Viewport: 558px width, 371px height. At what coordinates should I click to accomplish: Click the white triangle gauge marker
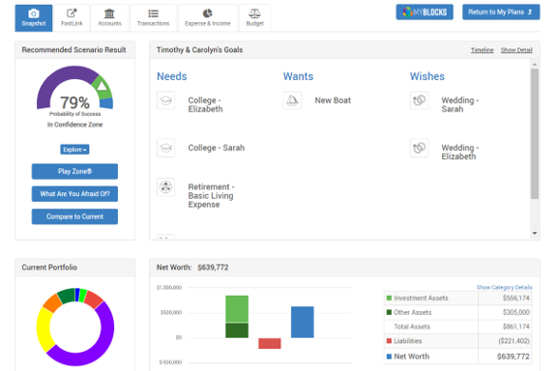coord(102,86)
